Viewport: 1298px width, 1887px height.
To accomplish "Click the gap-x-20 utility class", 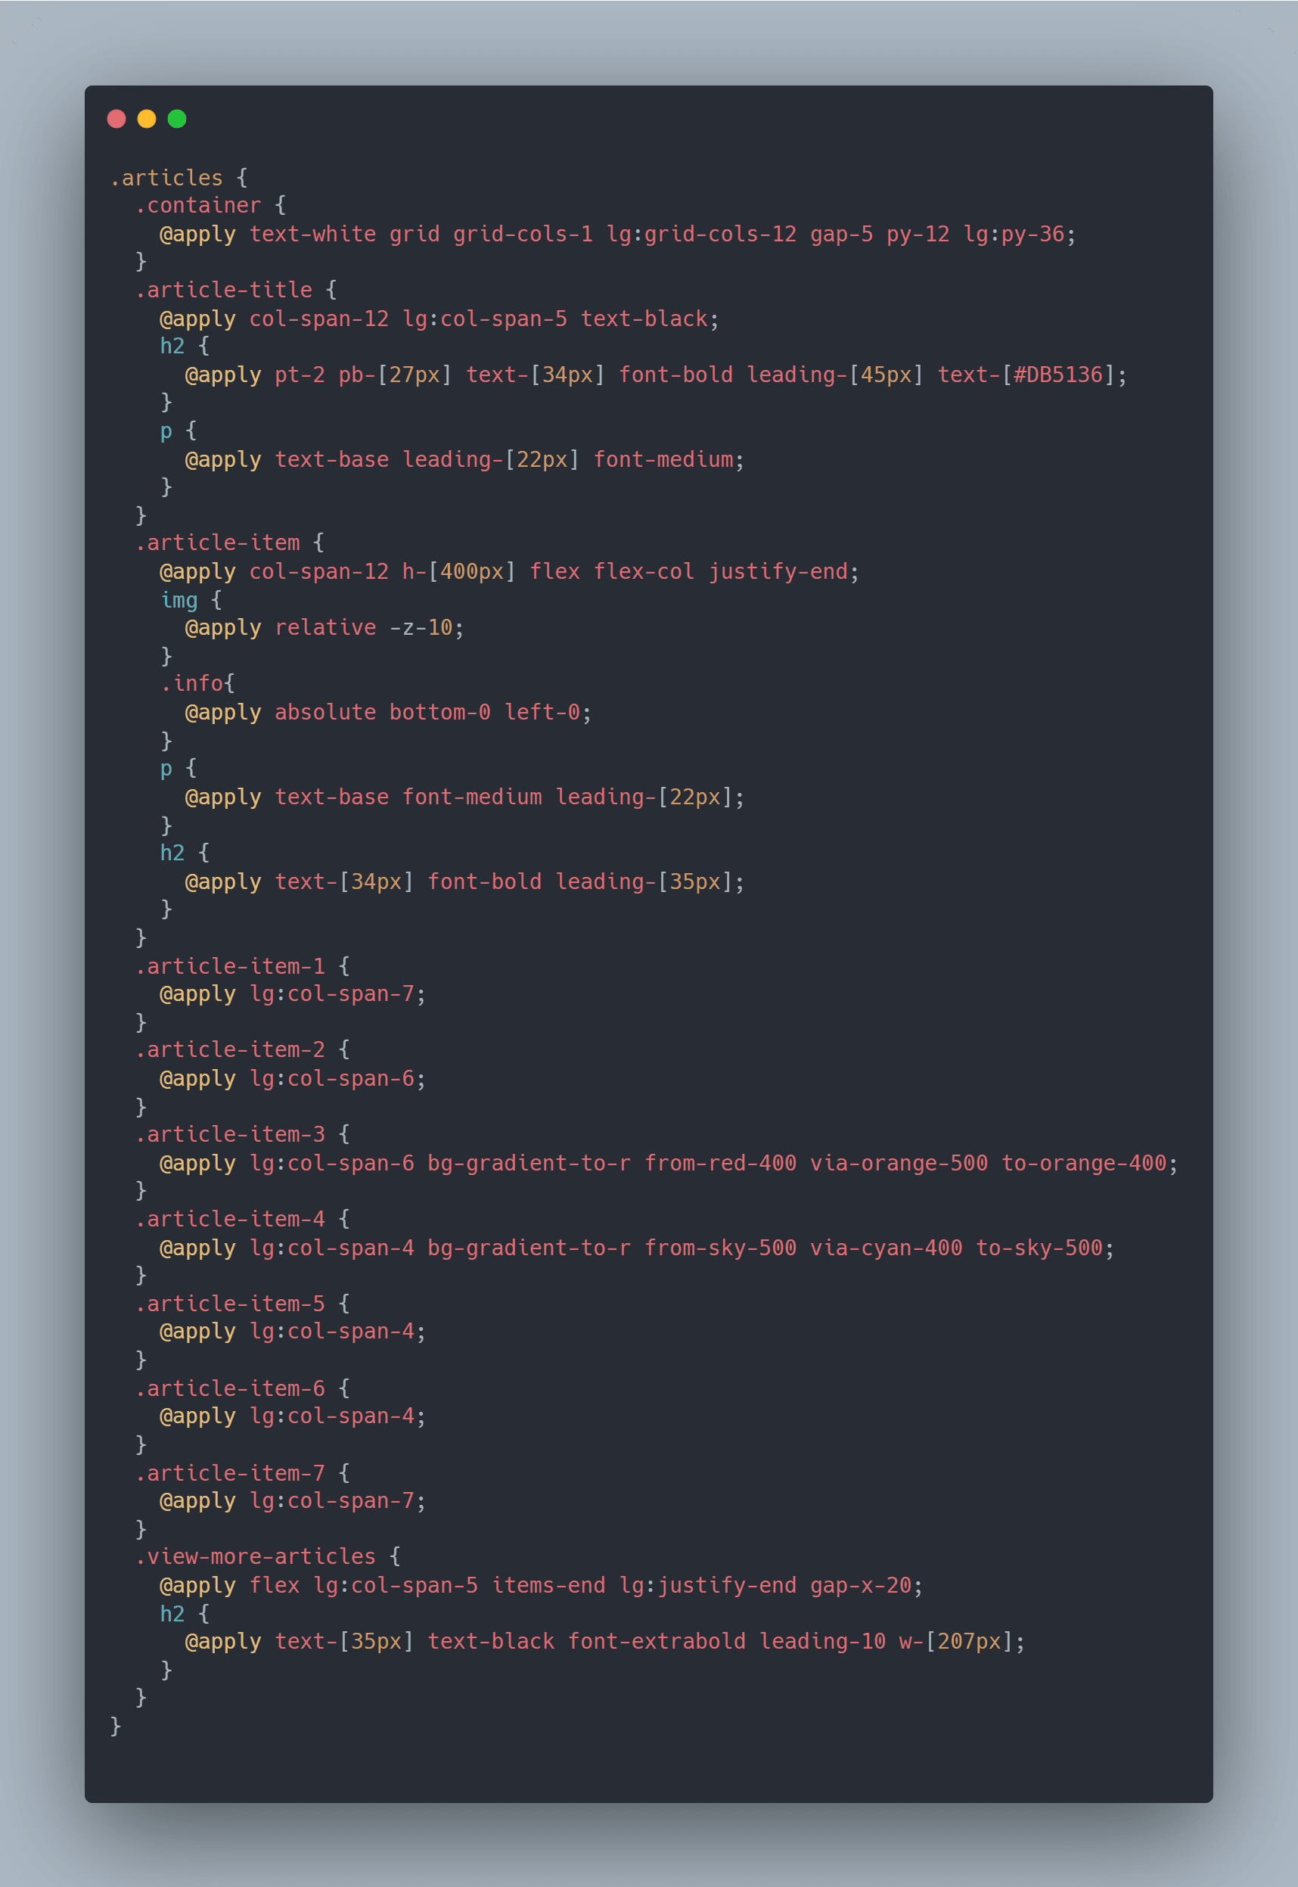I will tap(861, 1585).
